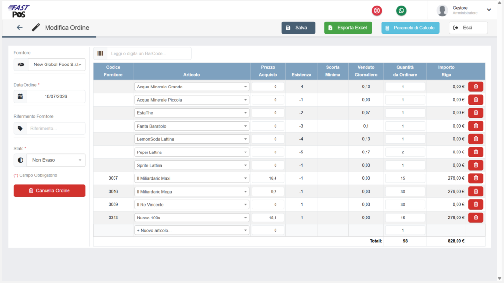
Task: Click the red lifebuoy support icon
Action: pos(377,11)
